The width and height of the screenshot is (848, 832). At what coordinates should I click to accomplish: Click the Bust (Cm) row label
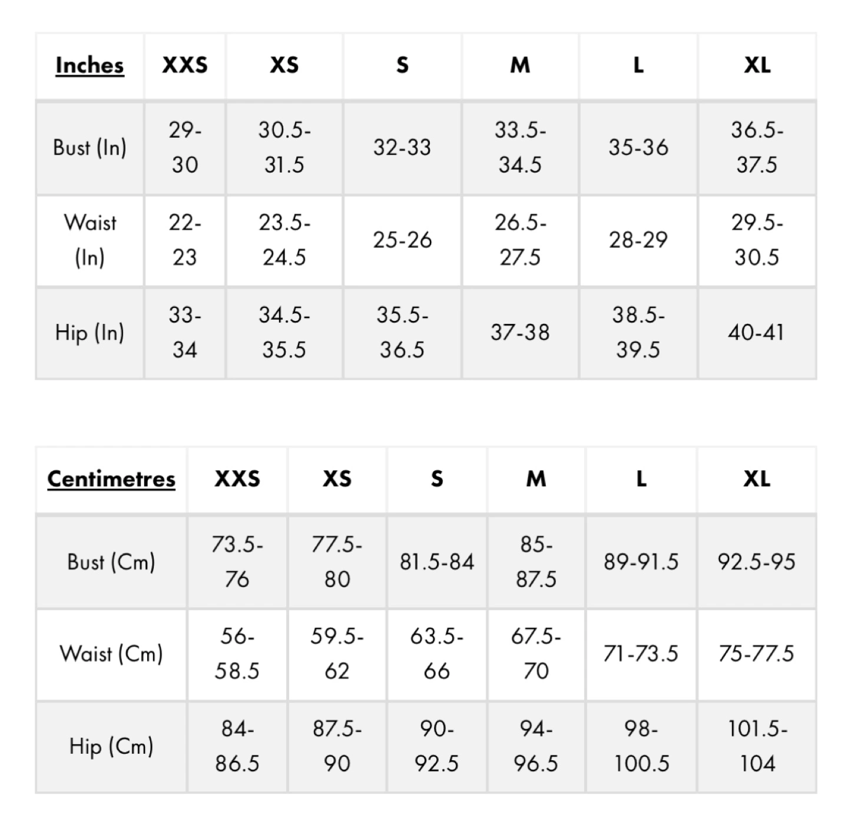(x=111, y=562)
